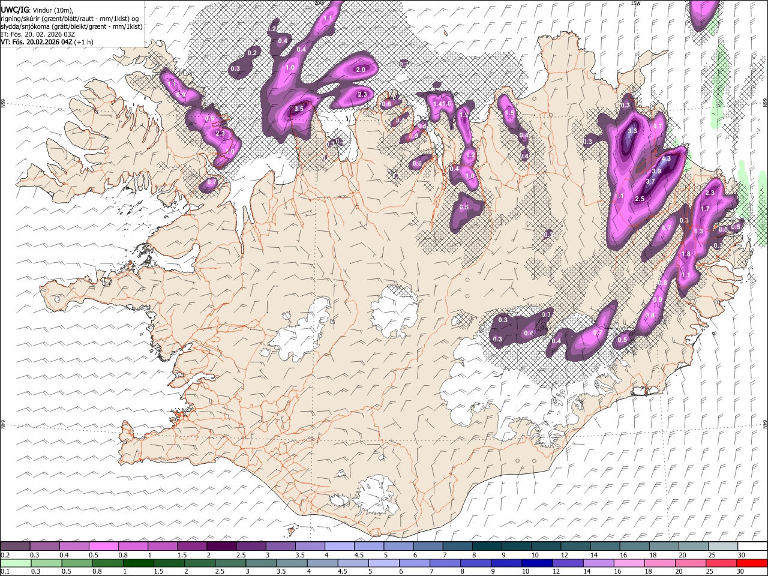Click the light lavender snow swatch at 4
Screen dimensions: 768x576
click(x=338, y=547)
